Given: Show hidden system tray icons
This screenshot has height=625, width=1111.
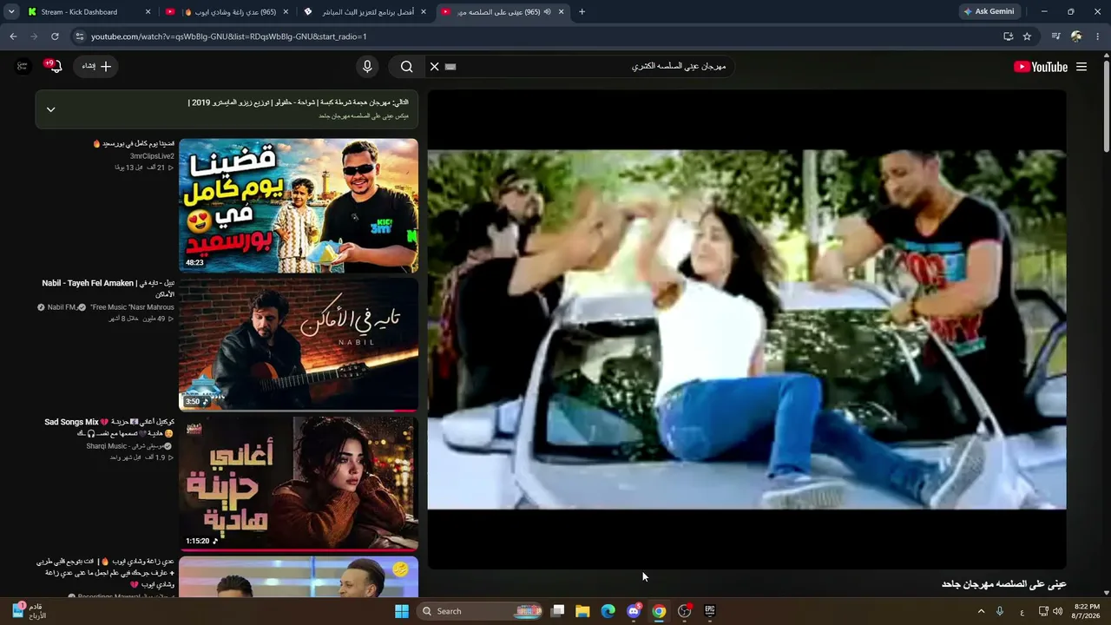Looking at the screenshot, I should pos(982,611).
